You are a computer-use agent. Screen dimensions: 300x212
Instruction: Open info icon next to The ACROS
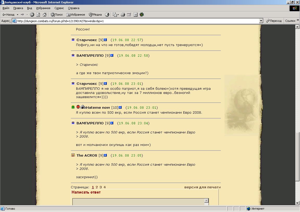click(x=105, y=155)
